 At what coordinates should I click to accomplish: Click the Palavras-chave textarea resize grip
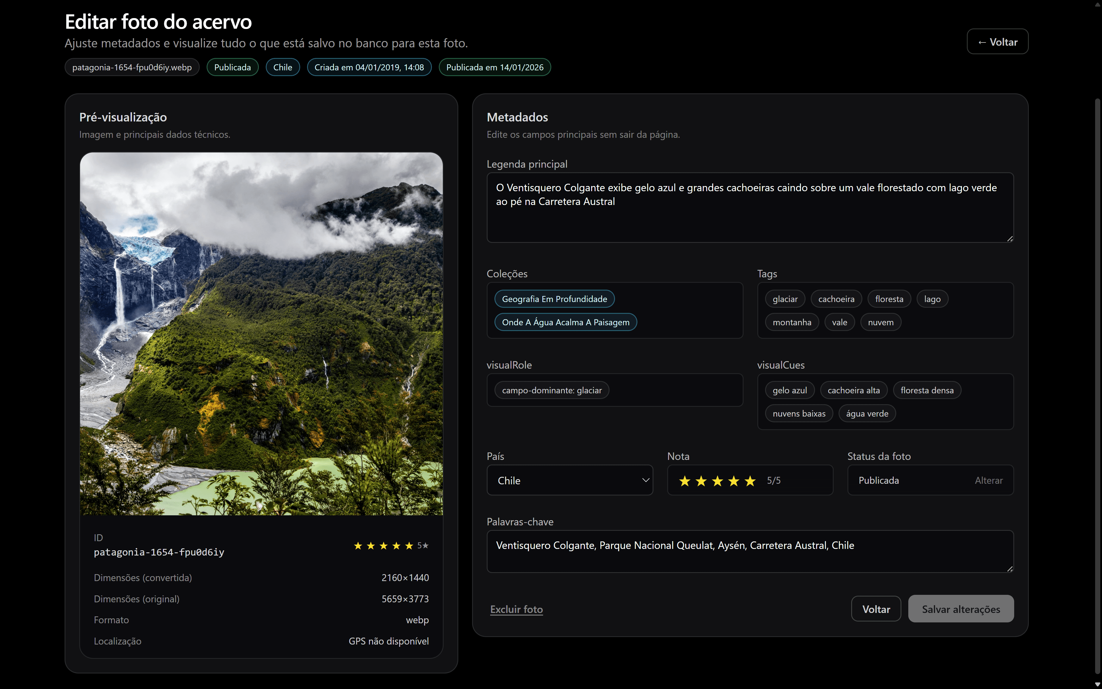1010,569
